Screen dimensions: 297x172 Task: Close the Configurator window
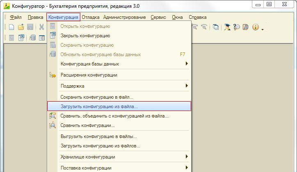click(284, 5)
